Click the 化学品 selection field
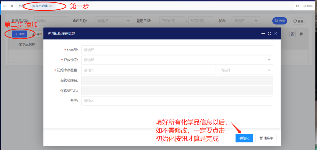 click(x=177, y=50)
